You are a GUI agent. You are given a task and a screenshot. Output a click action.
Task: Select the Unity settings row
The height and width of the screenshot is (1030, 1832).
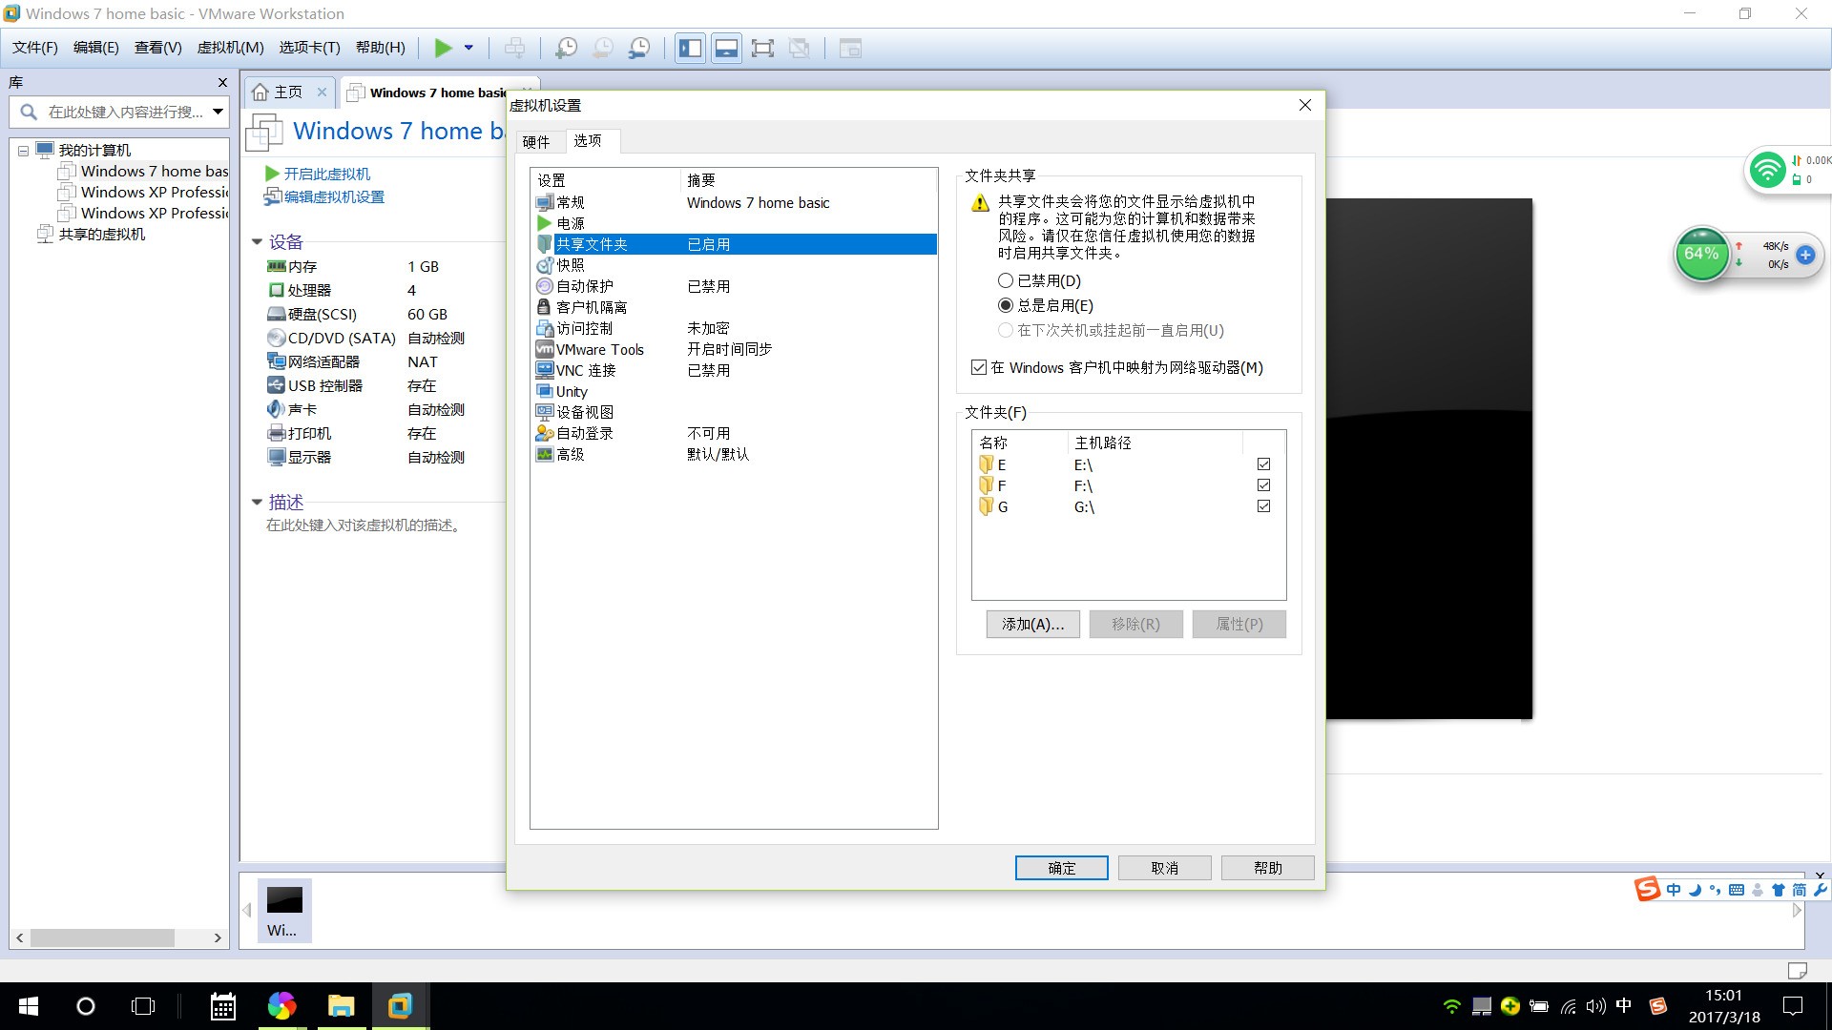click(x=735, y=391)
